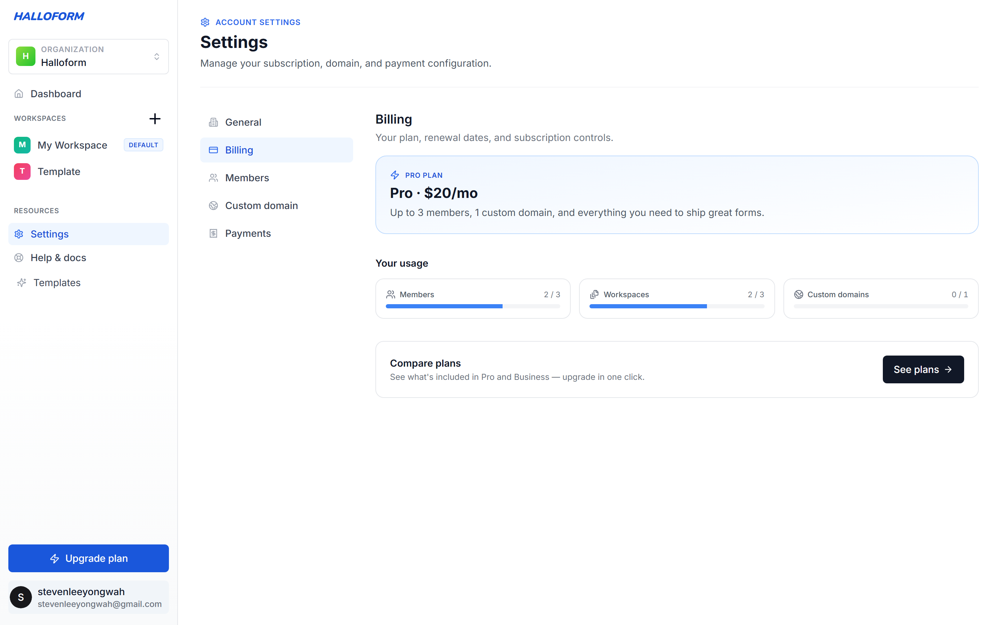
Task: Click the Custom domains usage globe icon
Action: coord(799,294)
